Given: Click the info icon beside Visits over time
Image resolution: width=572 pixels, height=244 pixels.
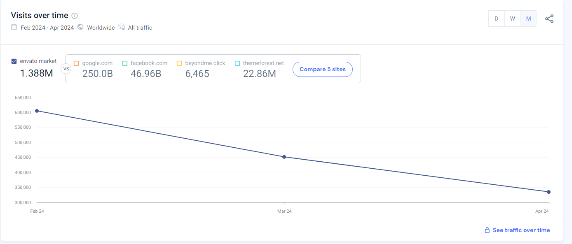Looking at the screenshot, I should 75,16.
